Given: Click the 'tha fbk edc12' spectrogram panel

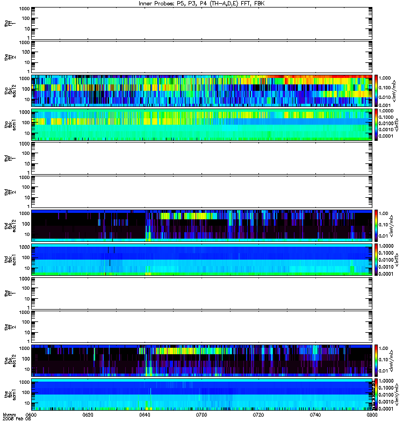Looking at the screenshot, I should [x=202, y=91].
